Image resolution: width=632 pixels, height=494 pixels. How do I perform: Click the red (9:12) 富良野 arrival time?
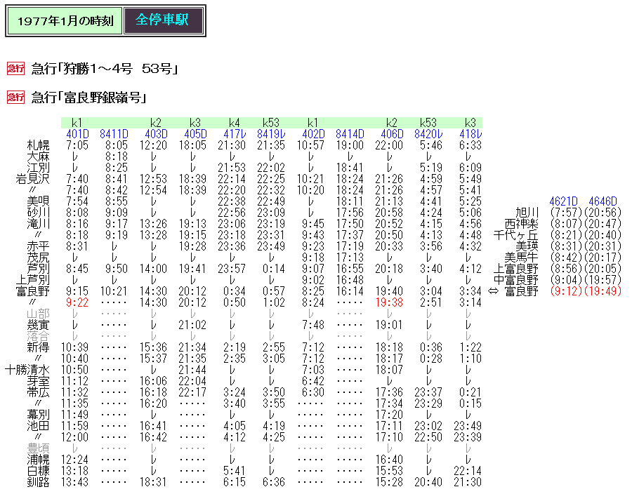tap(566, 291)
